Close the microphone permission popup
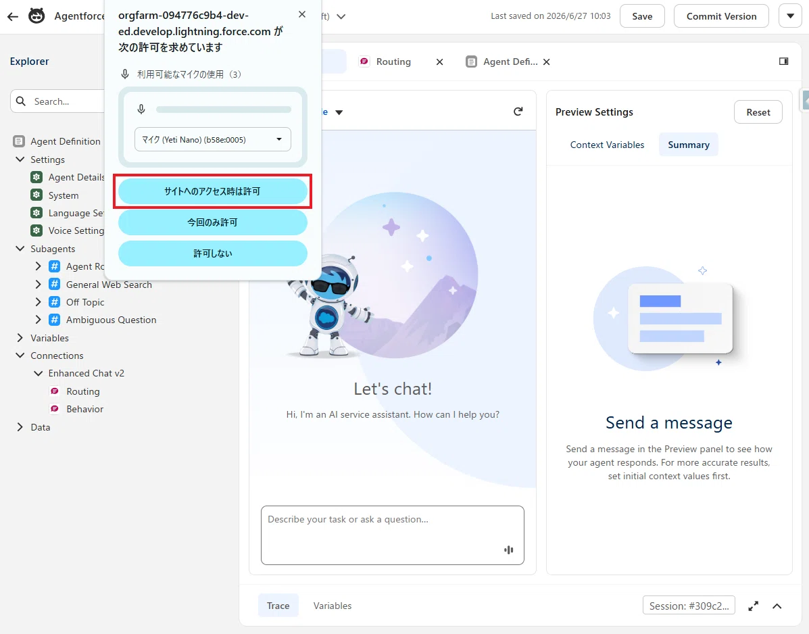Viewport: 809px width, 634px height. click(302, 14)
